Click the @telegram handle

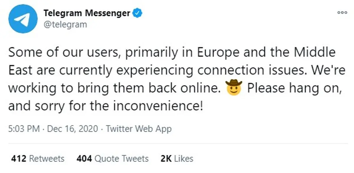[65, 24]
